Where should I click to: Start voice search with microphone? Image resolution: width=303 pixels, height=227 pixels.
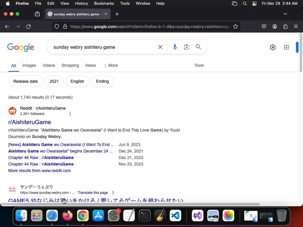[175, 47]
